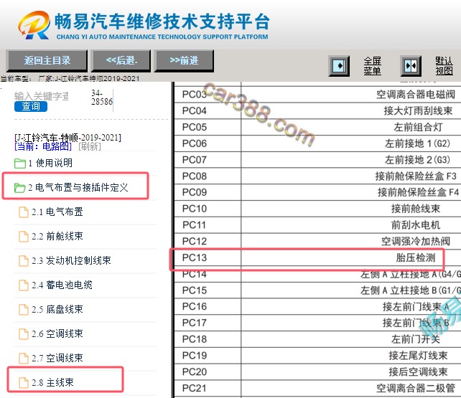Click the 刷新 link
Viewport: 461px width, 398px height.
90,146
